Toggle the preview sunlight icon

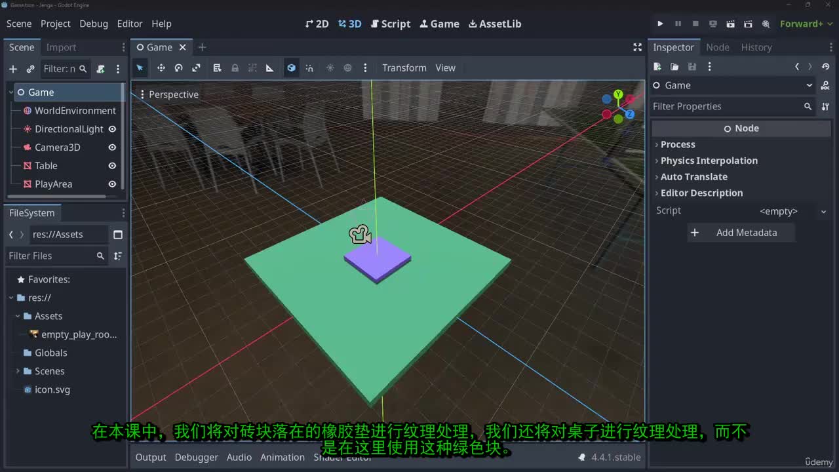[x=330, y=68]
